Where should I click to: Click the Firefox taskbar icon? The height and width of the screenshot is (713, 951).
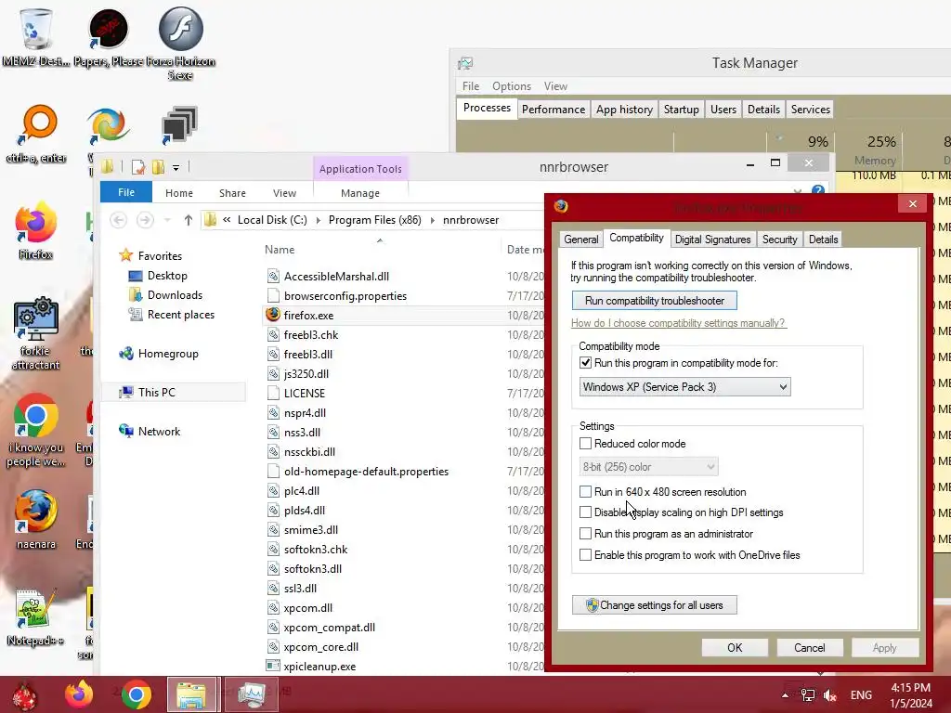click(79, 694)
